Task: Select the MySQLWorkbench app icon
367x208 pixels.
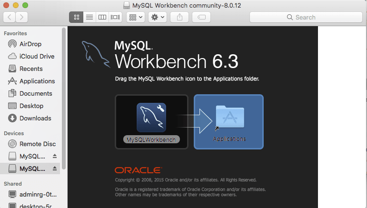Action: [151, 118]
